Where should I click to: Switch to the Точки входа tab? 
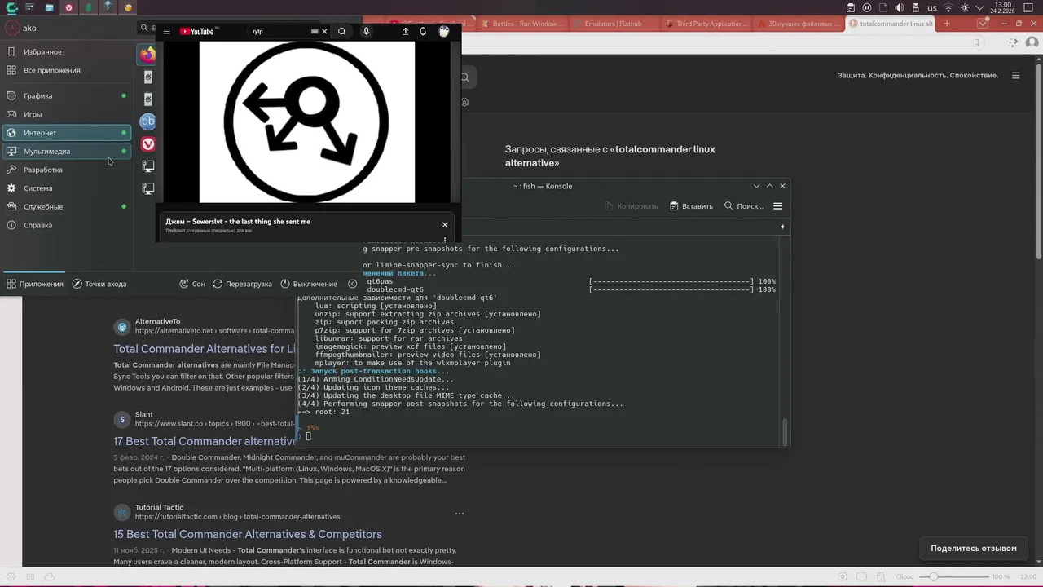[99, 284]
